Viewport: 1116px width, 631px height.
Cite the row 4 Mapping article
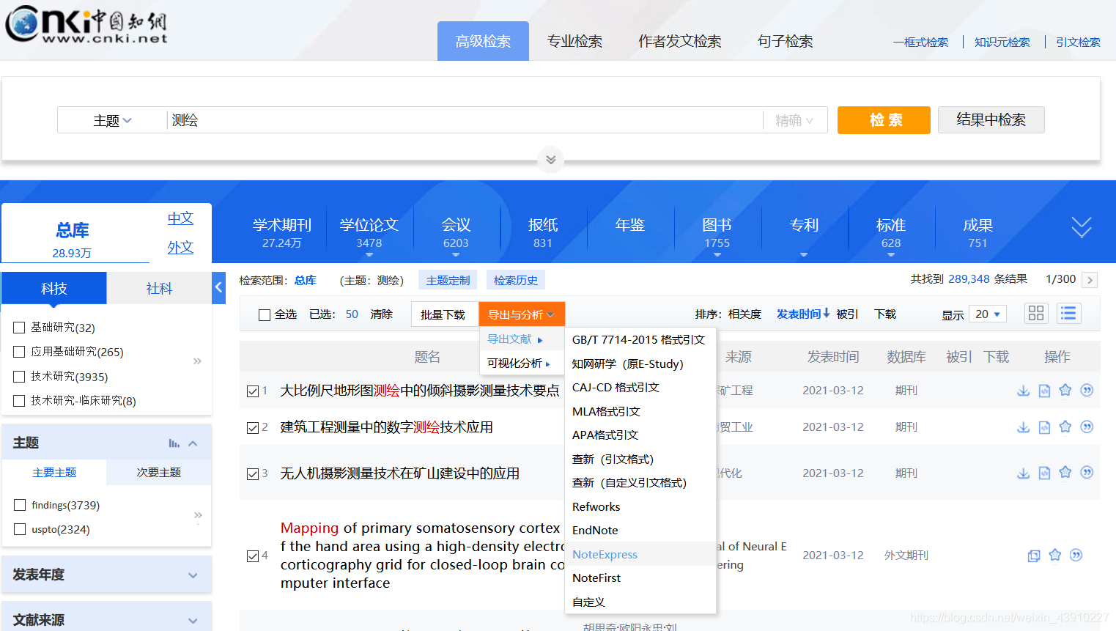tap(1076, 555)
